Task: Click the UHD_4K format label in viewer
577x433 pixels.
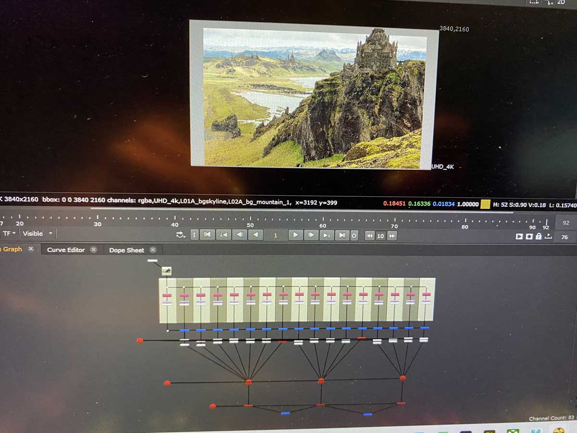Action: [442, 167]
